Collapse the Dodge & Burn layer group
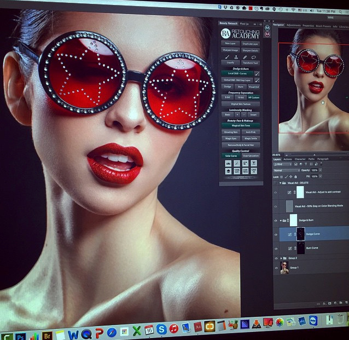This screenshot has width=349, height=340. (x=282, y=220)
